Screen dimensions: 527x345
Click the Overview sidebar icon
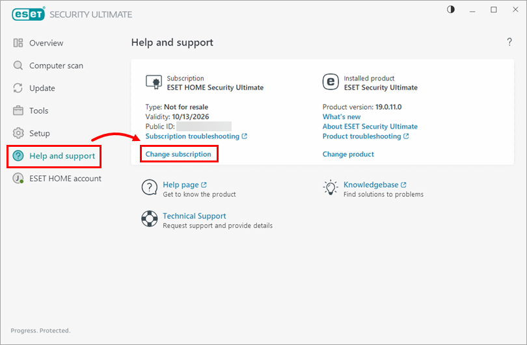click(18, 43)
